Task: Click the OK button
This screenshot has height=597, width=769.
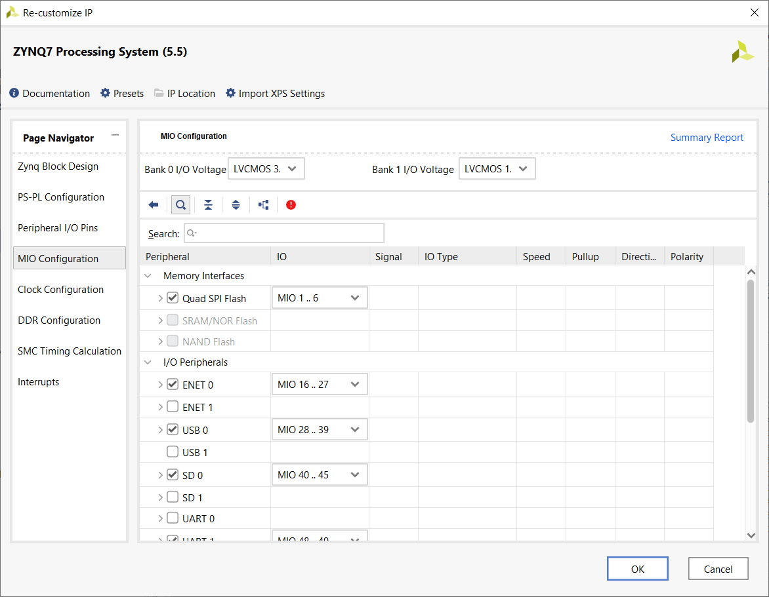Action: [638, 569]
